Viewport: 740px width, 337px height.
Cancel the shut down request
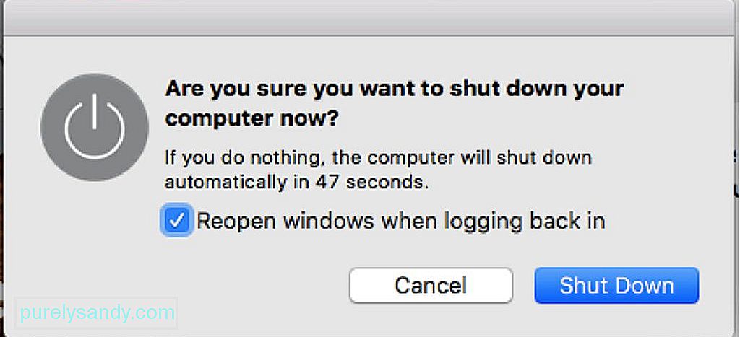[x=431, y=285]
